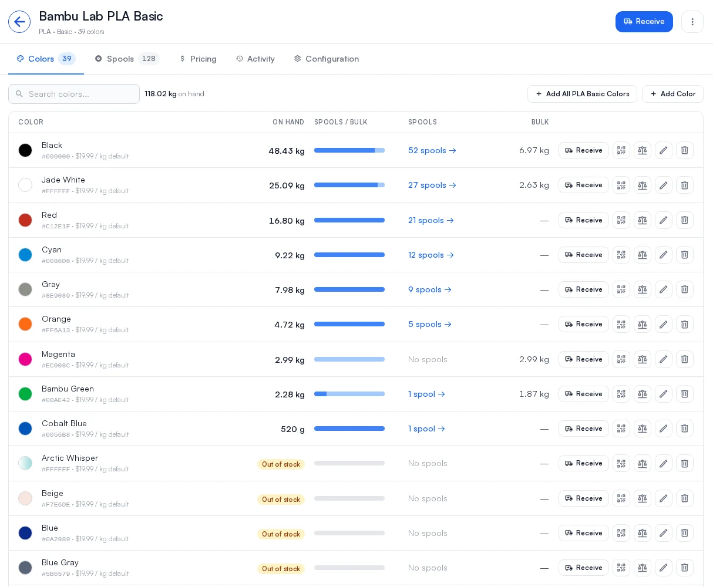Edit Cobalt Blue with the pencil icon
The image size is (713, 587).
(x=664, y=429)
